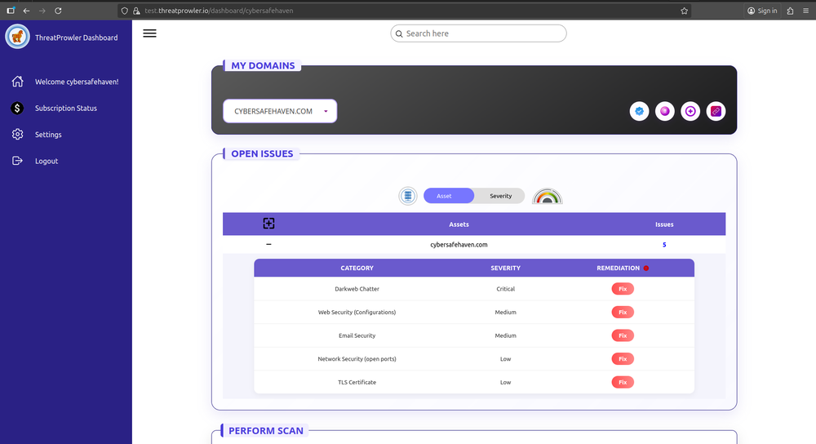Click issues count 5 link
Image resolution: width=816 pixels, height=444 pixels.
(664, 245)
